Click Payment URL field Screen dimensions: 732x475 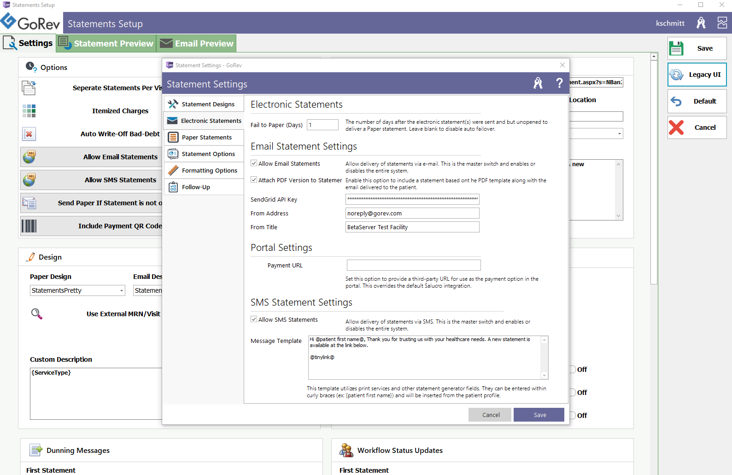pos(414,265)
